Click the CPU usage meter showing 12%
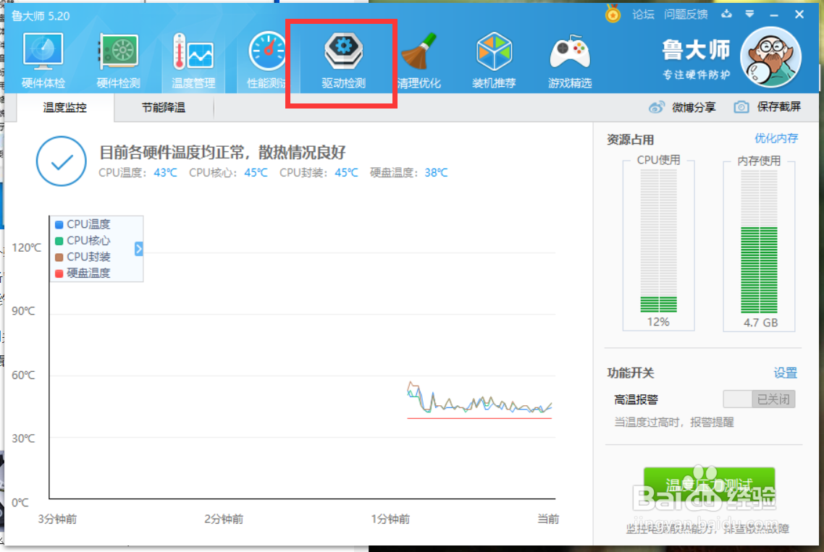824x552 pixels. (658, 246)
